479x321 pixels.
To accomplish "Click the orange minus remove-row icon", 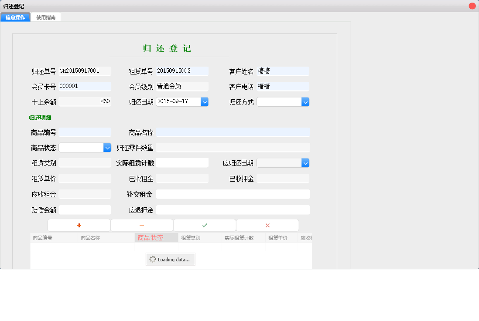I will [142, 225].
